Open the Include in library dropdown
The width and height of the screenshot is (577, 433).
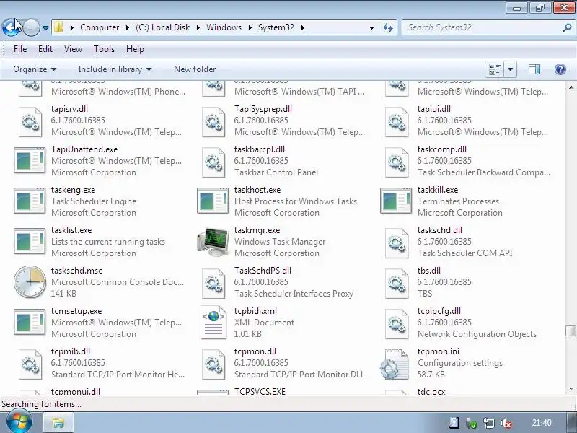[115, 69]
